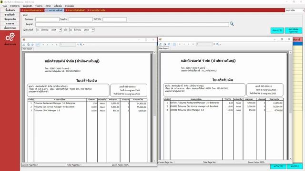Image resolution: width=305 pixels, height=171 pixels.
Task: Toggle the ช่วงวันที่ date range checkbox
Action: [x=24, y=30]
